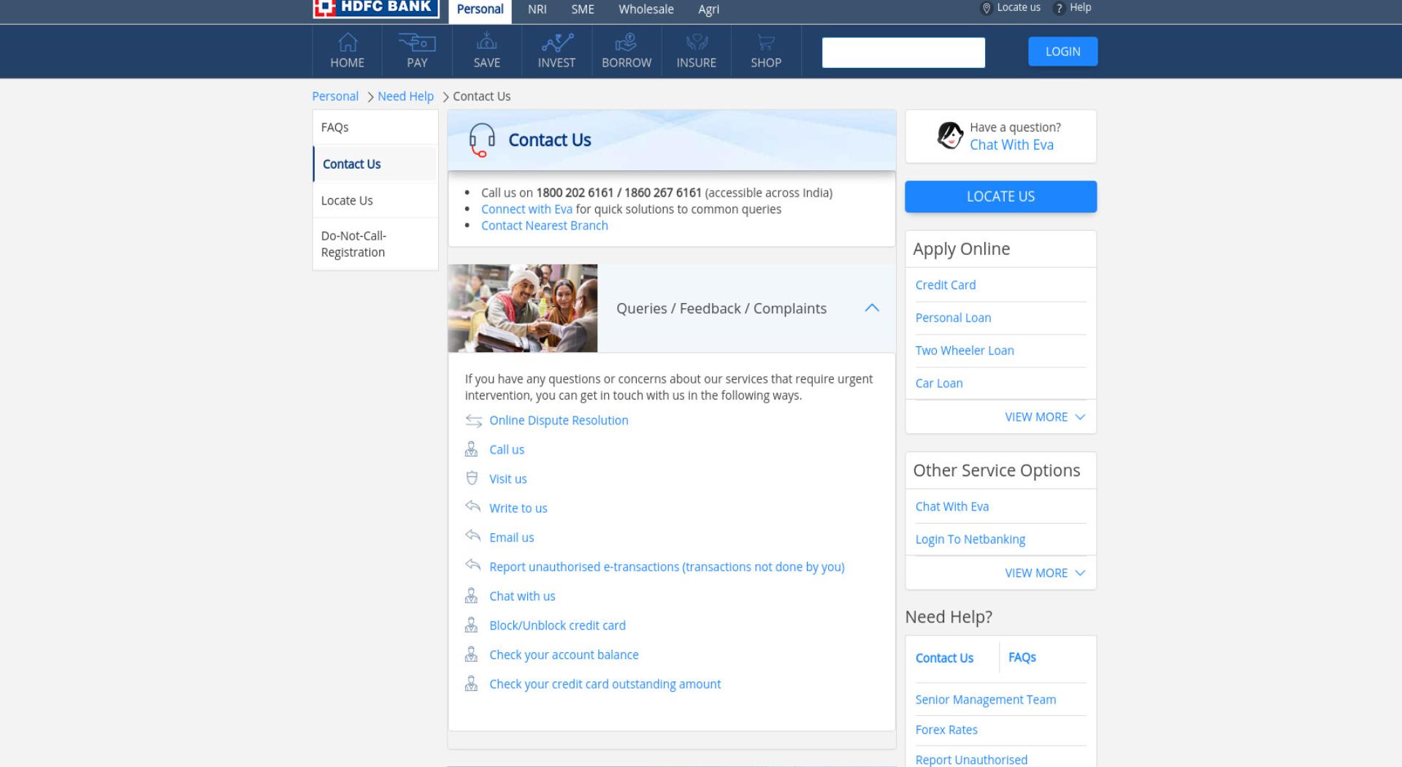Click the icon beside Check your account balance

pyautogui.click(x=472, y=655)
